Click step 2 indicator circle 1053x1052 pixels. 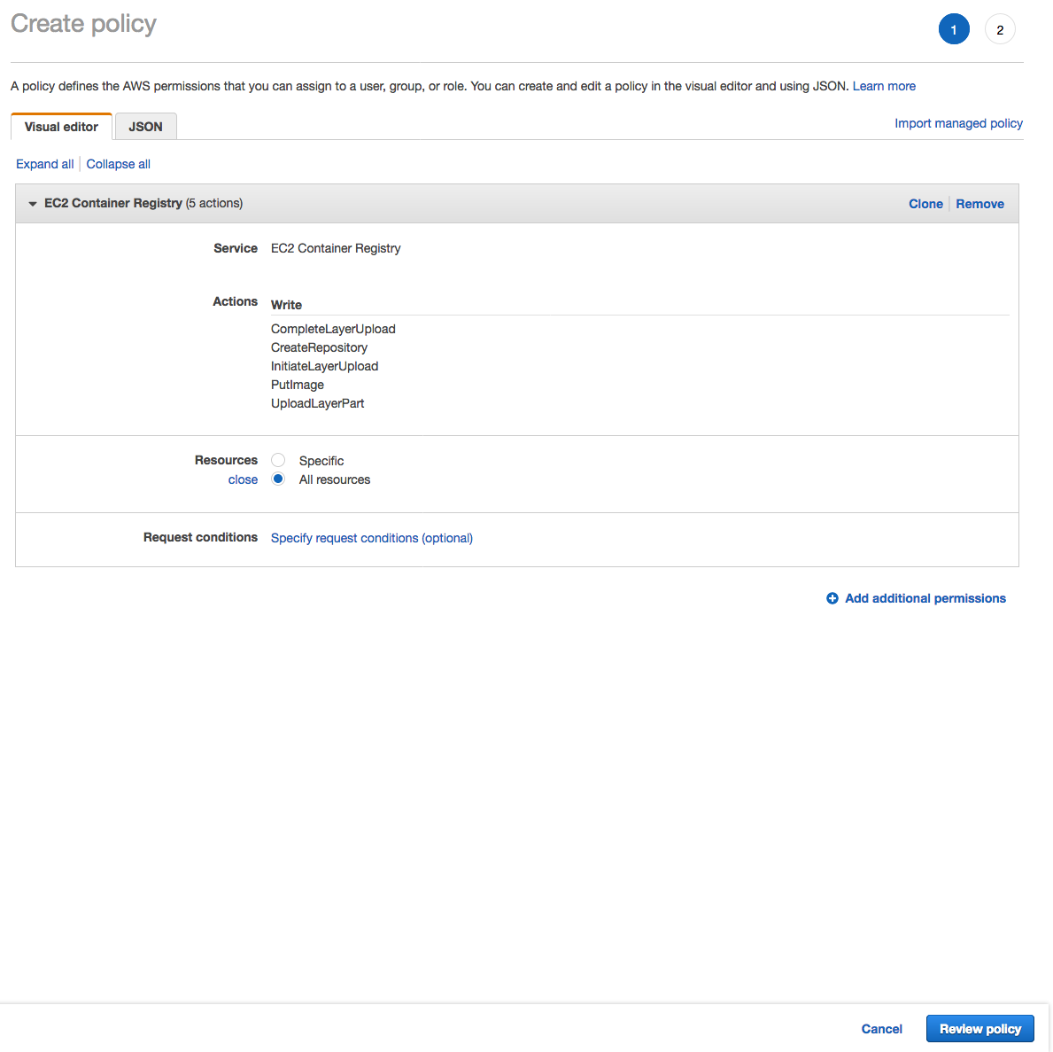[1000, 29]
